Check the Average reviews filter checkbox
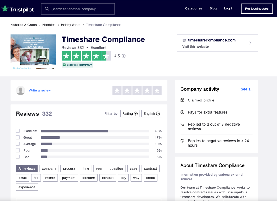This screenshot has height=201, width=277. coord(17,144)
